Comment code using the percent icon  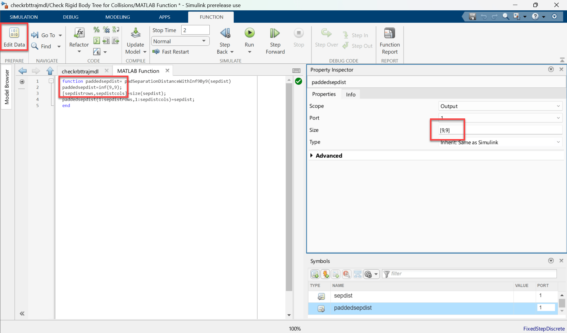coord(96,30)
